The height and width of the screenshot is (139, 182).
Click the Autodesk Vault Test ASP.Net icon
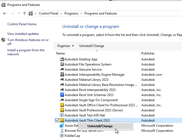click(x=62, y=115)
